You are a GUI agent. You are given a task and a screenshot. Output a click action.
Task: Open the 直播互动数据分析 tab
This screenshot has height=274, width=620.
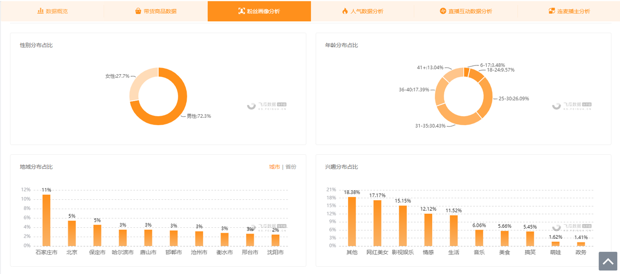(x=466, y=11)
